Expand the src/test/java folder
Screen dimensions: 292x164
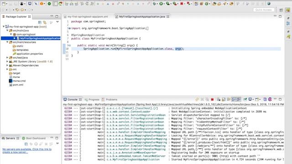pos(7,58)
